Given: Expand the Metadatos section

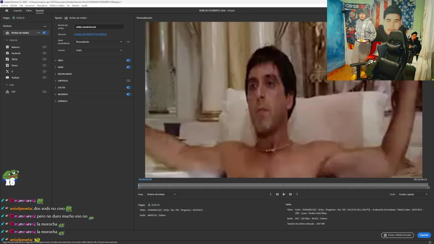Looking at the screenshot, I should pos(56,94).
